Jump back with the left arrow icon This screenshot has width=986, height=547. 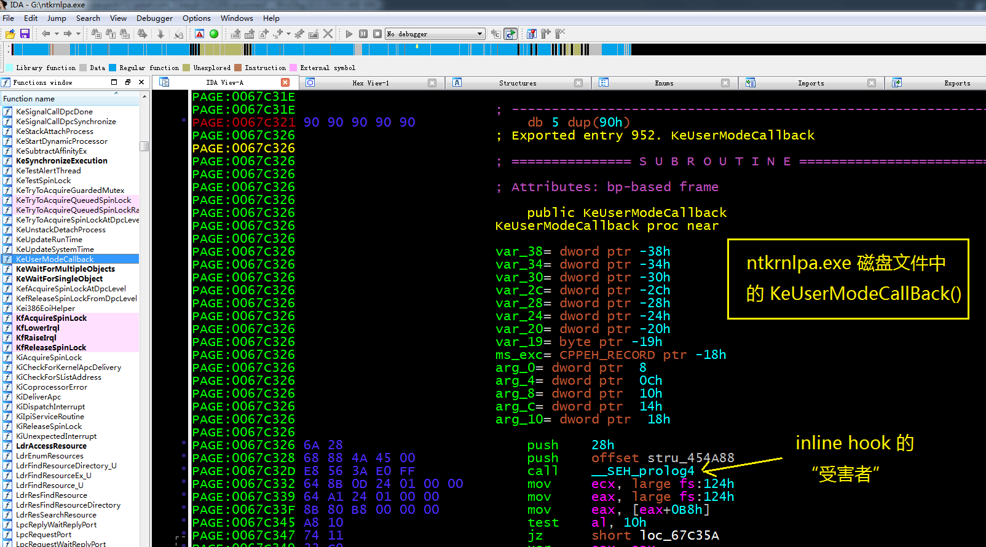coord(45,34)
